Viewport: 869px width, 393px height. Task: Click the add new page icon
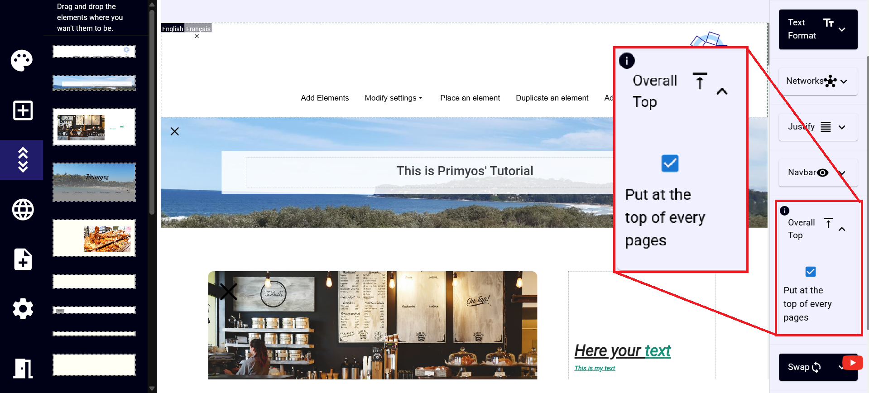click(x=23, y=259)
